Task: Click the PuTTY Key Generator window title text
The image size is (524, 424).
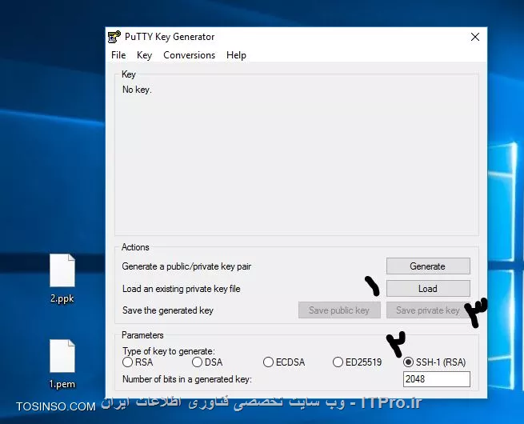Action: point(170,37)
